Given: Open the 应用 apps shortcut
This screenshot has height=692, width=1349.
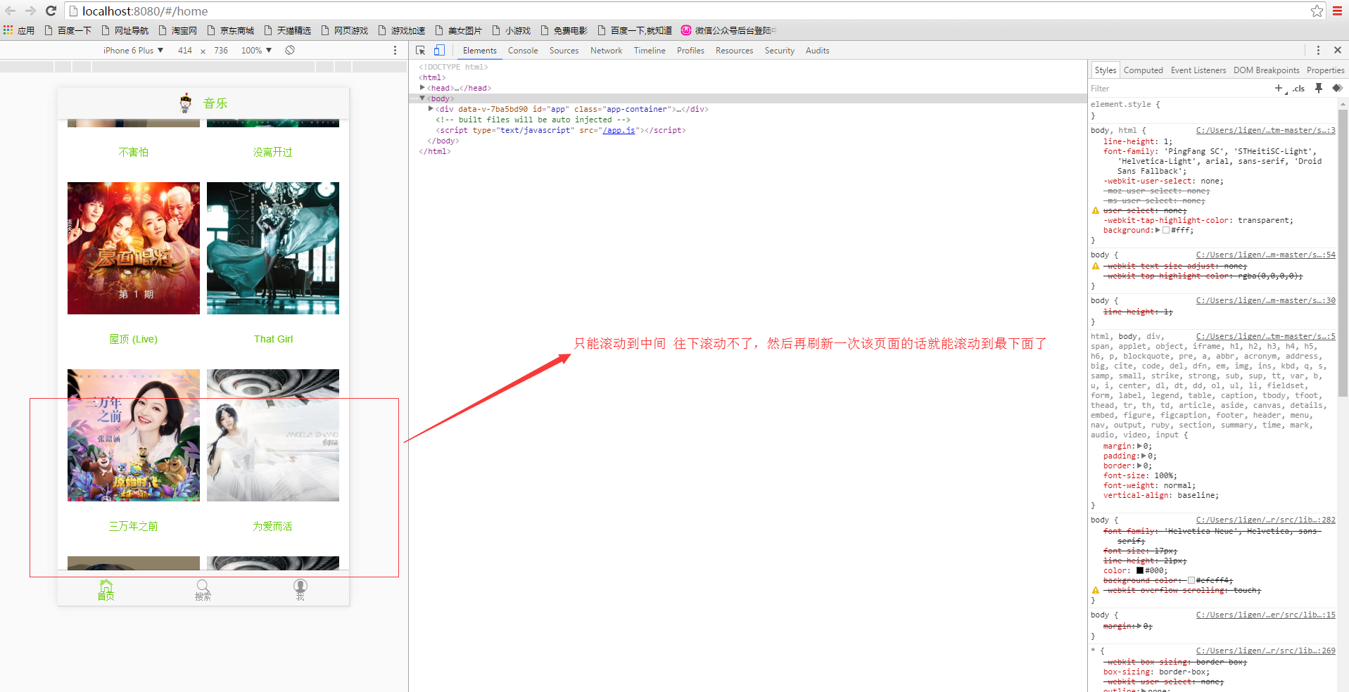Looking at the screenshot, I should (x=19, y=30).
